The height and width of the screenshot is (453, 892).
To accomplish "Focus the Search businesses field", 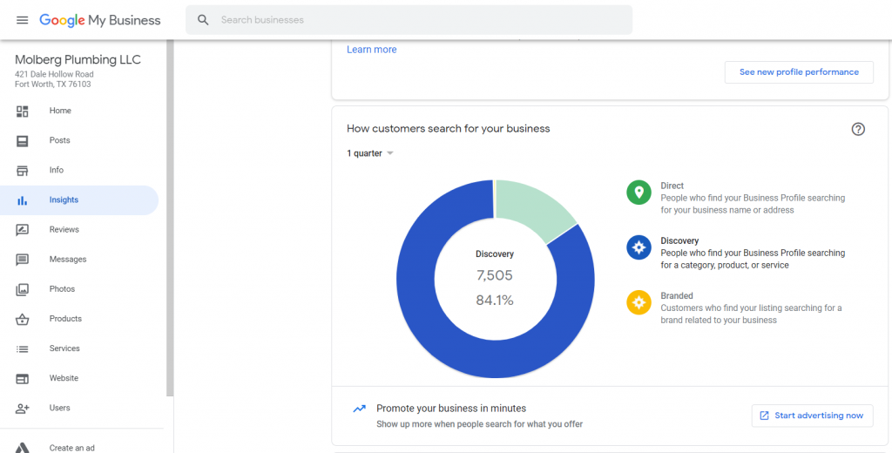I will coord(409,20).
